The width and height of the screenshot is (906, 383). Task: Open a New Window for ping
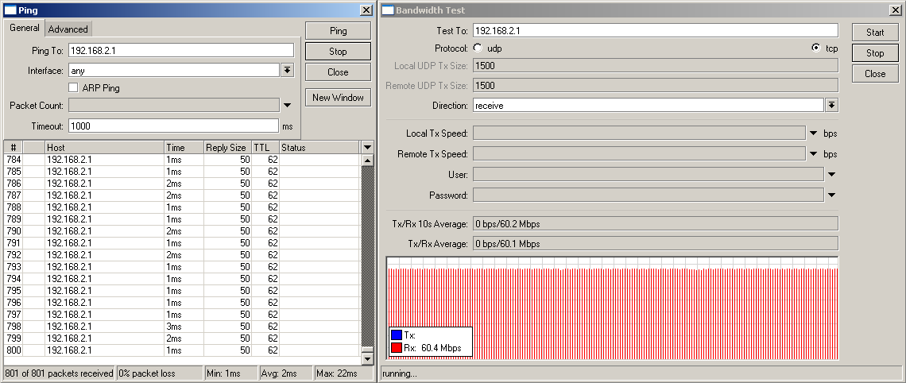click(338, 98)
